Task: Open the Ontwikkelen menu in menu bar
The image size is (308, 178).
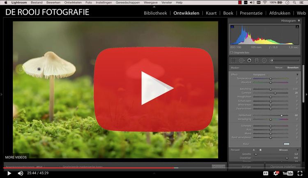Action: pyautogui.click(x=73, y=2)
